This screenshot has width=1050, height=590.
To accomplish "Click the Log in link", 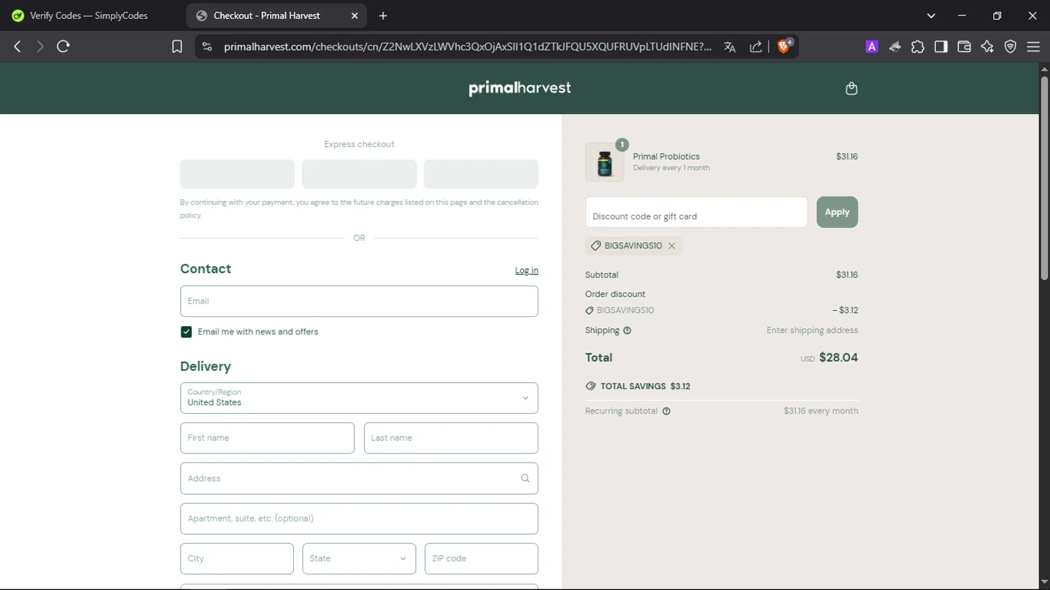I will tap(526, 270).
